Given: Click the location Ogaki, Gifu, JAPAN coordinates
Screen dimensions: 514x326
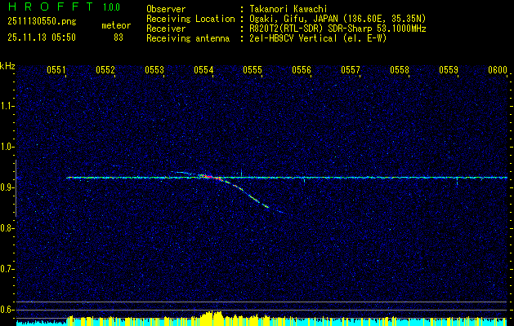Looking at the screenshot, I should click(x=337, y=19).
